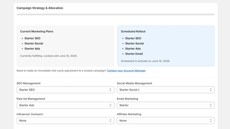Click Starter Email in Scheduled Rollout
The image size is (230, 129).
point(134,54)
